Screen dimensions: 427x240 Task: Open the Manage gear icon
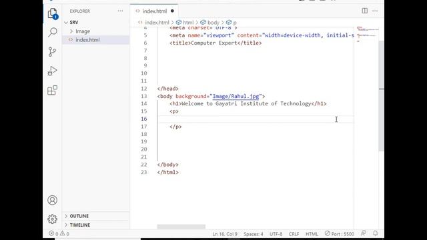coord(52,219)
